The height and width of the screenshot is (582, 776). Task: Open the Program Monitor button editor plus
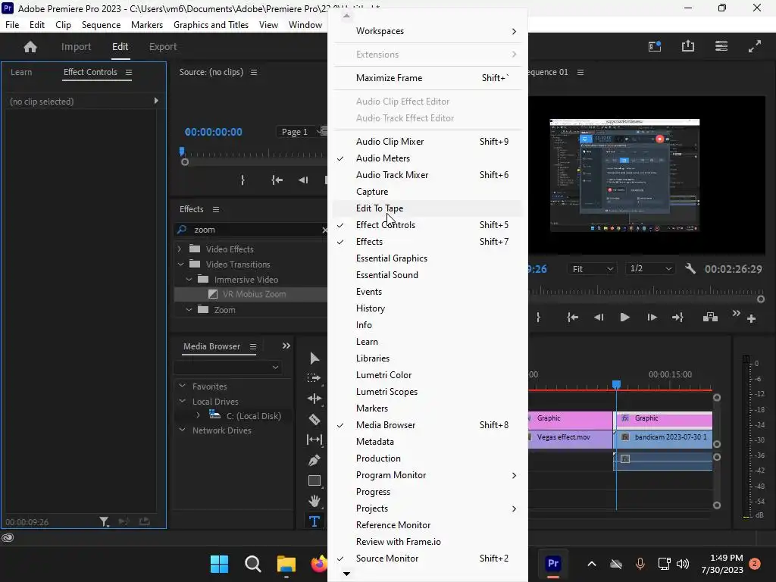tap(751, 319)
